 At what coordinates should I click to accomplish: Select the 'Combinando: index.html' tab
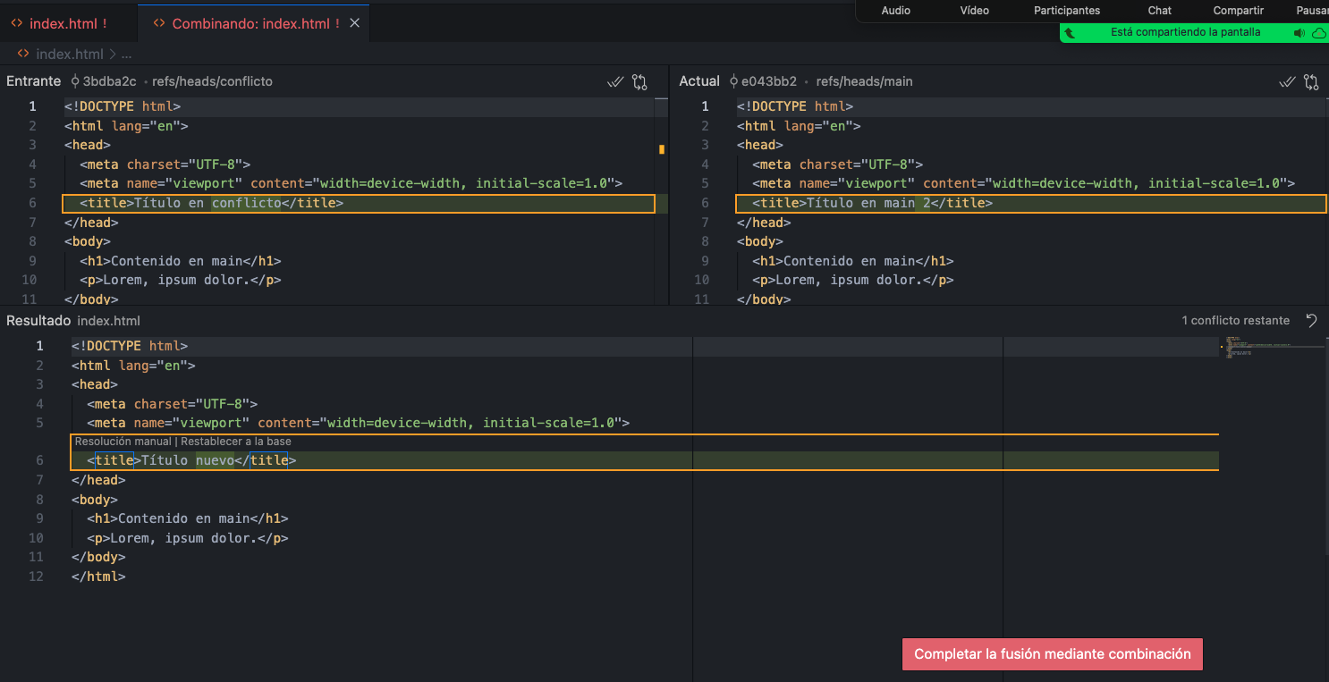point(256,23)
